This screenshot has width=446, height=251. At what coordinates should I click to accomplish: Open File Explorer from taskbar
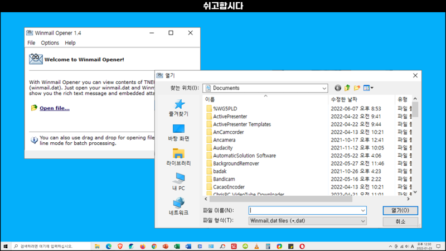(x=97, y=246)
